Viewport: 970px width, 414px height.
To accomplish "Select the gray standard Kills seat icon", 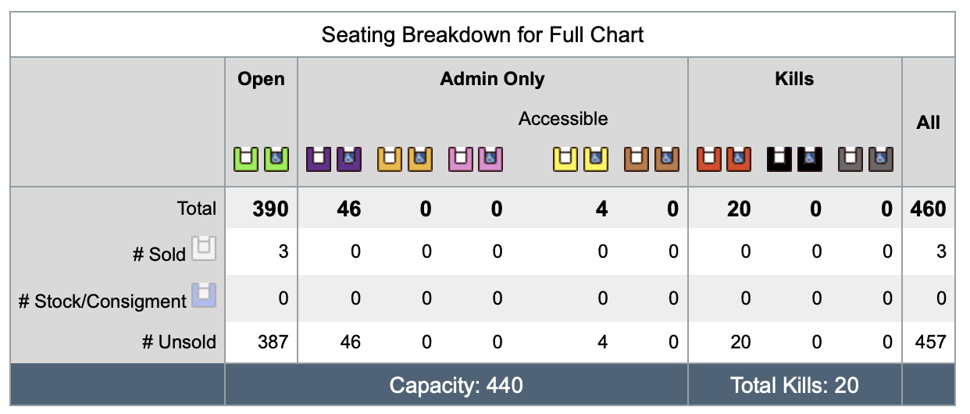I will pos(851,159).
